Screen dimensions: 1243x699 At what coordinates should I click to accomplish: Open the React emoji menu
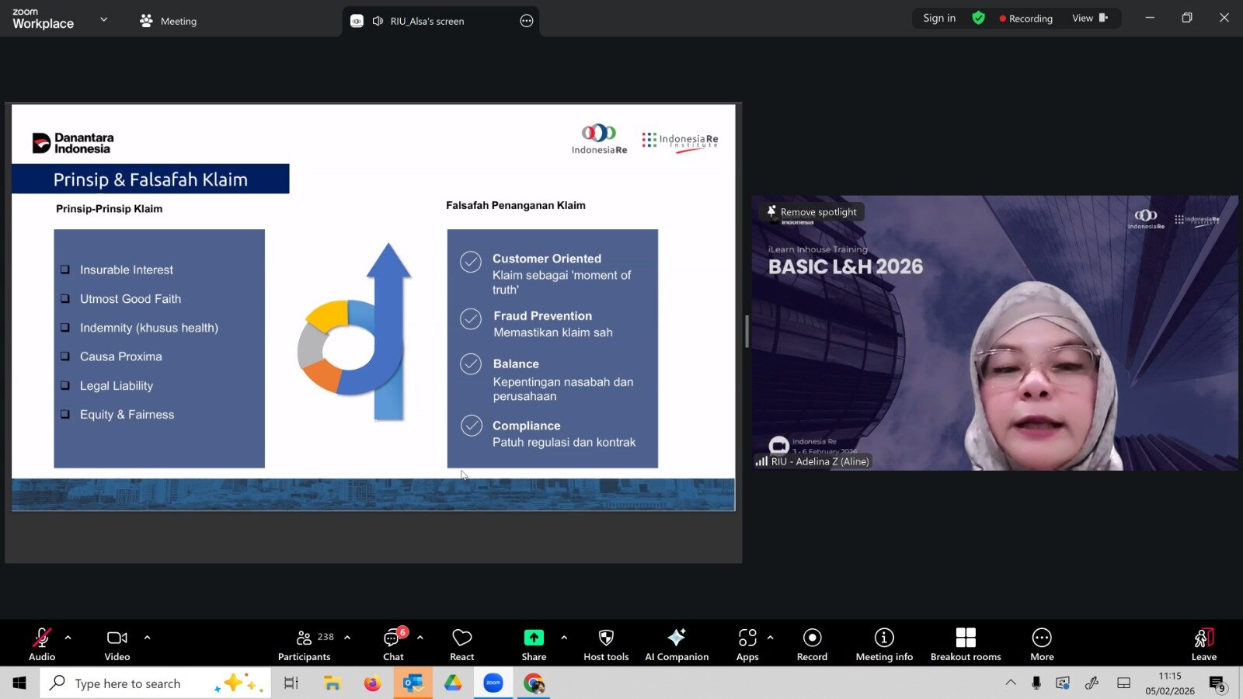click(461, 644)
